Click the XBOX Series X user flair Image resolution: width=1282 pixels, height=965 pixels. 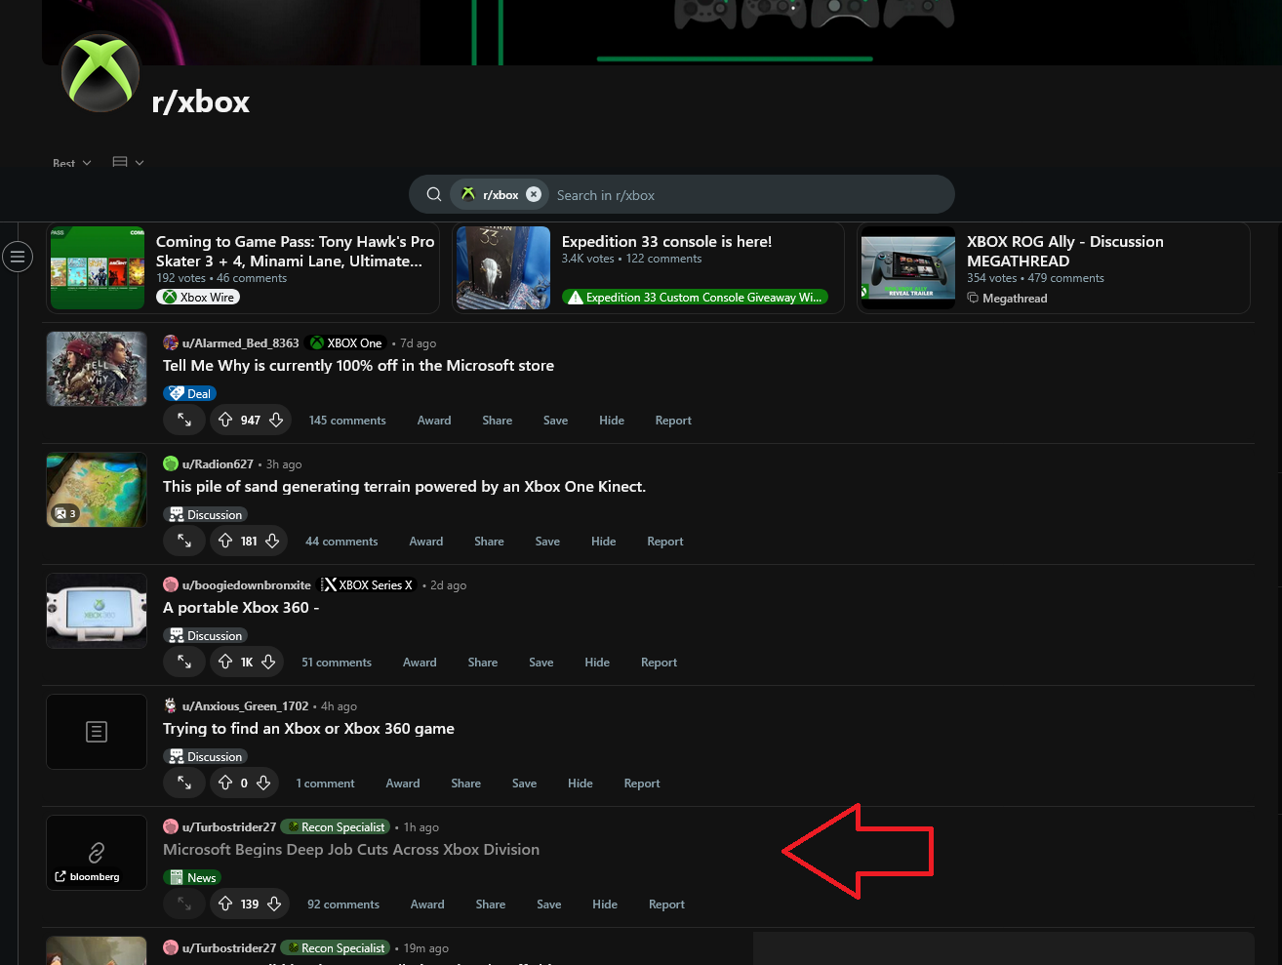pos(368,584)
